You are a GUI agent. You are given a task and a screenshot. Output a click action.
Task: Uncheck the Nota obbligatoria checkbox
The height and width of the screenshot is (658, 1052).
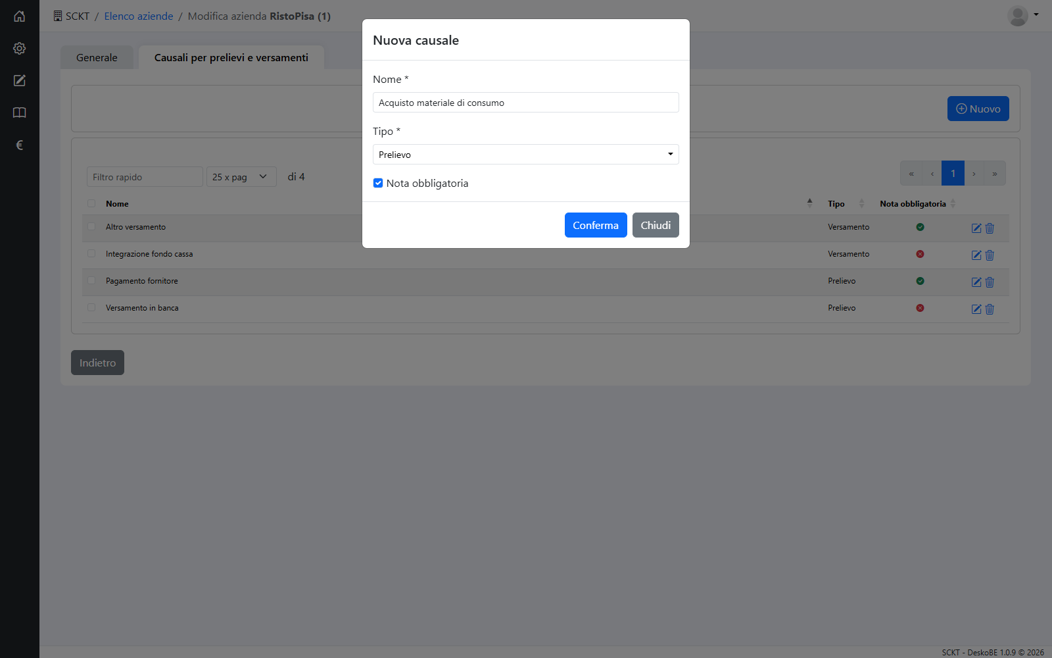click(378, 183)
